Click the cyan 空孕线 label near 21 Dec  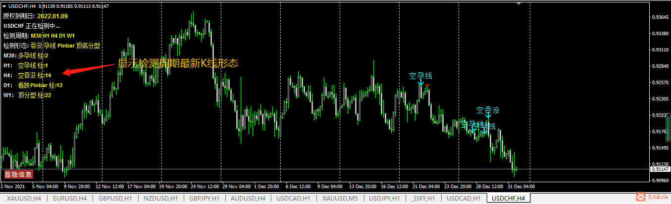(420, 76)
